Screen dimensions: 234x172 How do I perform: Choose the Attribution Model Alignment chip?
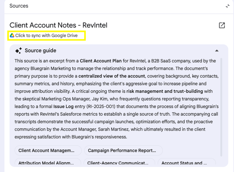pyautogui.click(x=46, y=163)
